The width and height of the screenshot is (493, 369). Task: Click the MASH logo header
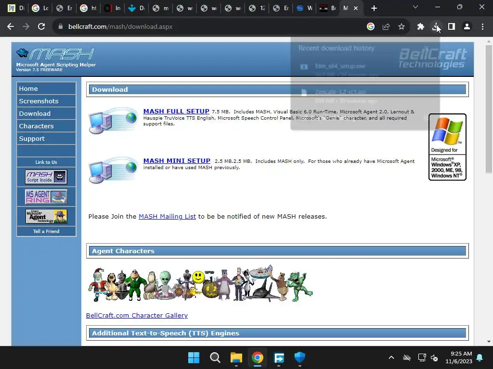click(x=56, y=59)
